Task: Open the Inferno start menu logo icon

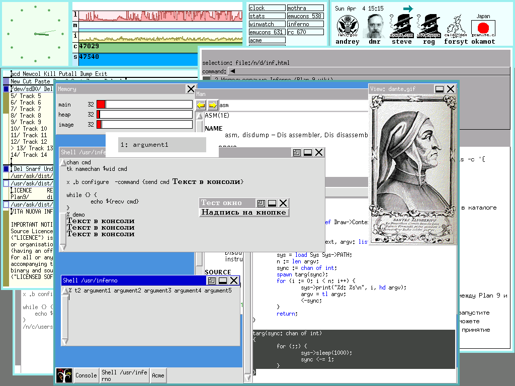Action: tap(64, 375)
